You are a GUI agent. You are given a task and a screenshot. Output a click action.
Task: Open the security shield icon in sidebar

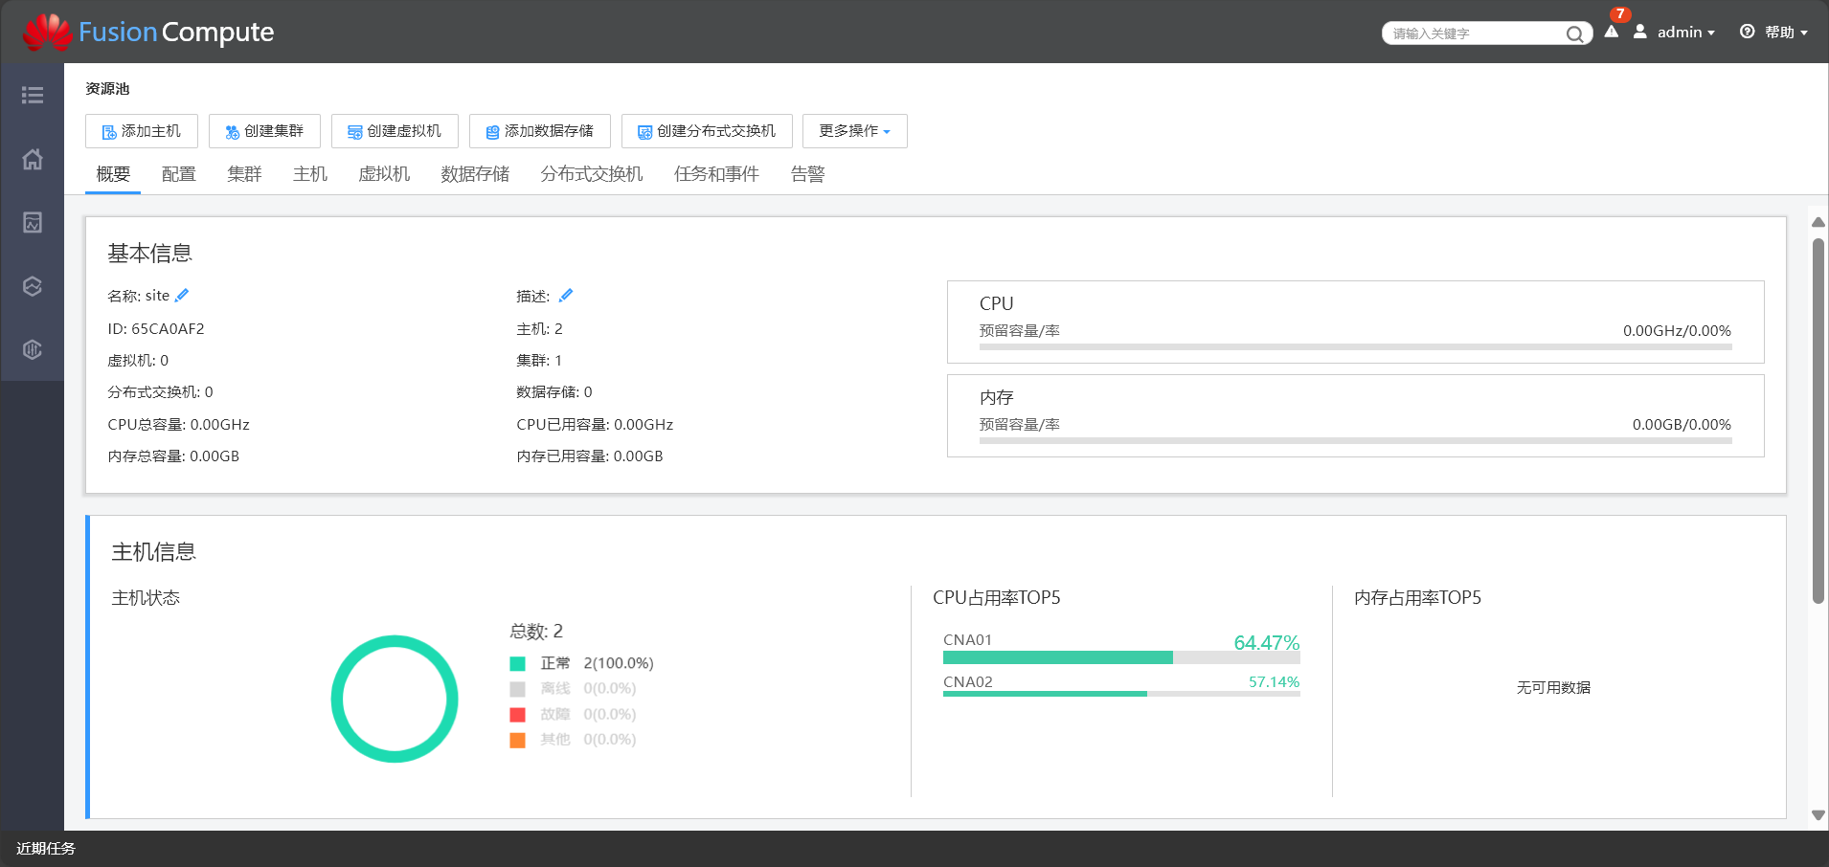tap(33, 349)
